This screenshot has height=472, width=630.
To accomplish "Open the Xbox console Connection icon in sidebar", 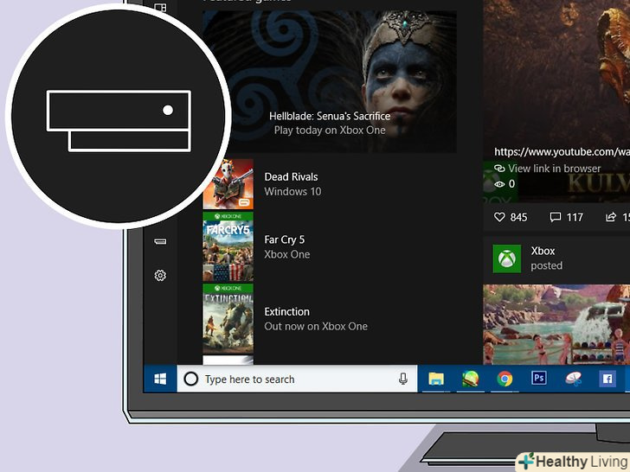I will click(x=160, y=242).
